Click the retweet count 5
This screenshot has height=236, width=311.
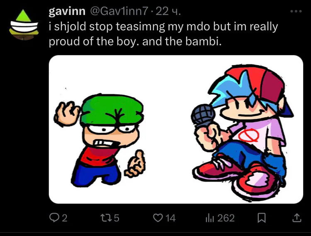pyautogui.click(x=117, y=218)
